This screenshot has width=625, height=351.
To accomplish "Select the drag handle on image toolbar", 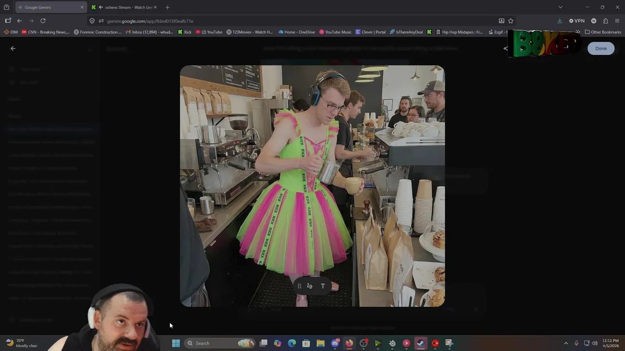I will (299, 286).
